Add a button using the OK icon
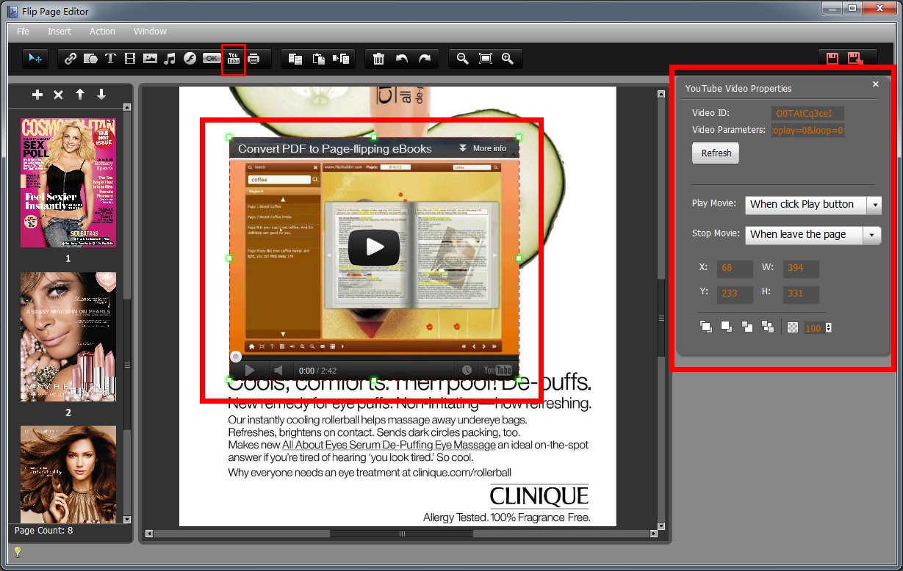 [x=212, y=59]
